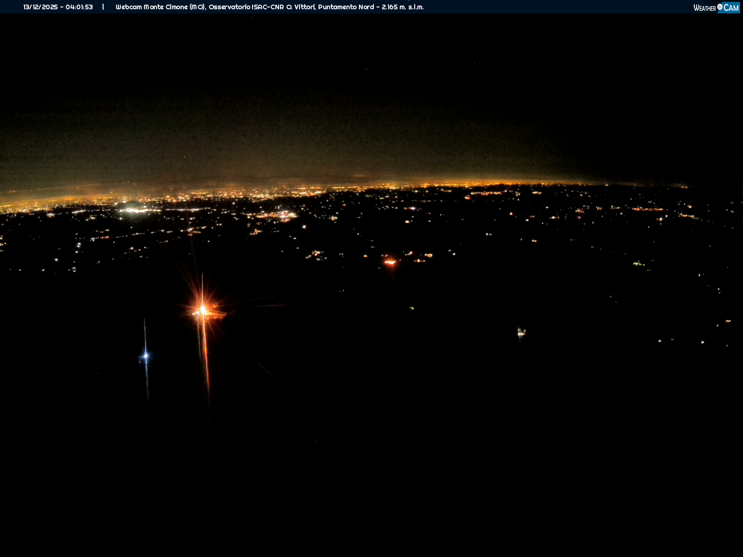Click the 'Puntamento Nord' label
Screen dimensions: 743x557
point(346,7)
